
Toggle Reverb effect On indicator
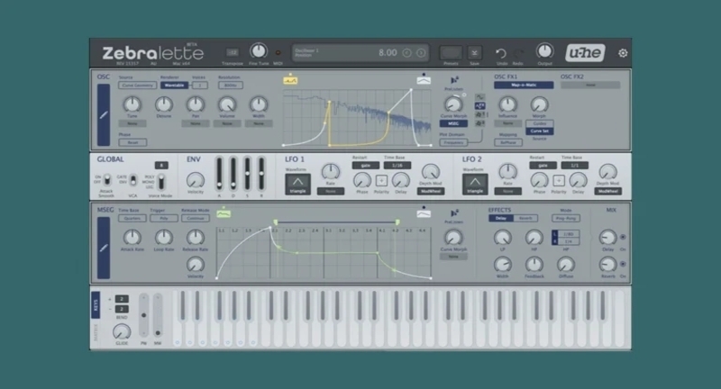623,264
